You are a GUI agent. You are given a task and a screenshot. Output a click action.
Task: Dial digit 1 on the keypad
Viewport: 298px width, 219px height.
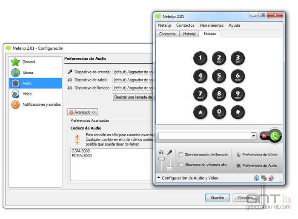pos(200,58)
